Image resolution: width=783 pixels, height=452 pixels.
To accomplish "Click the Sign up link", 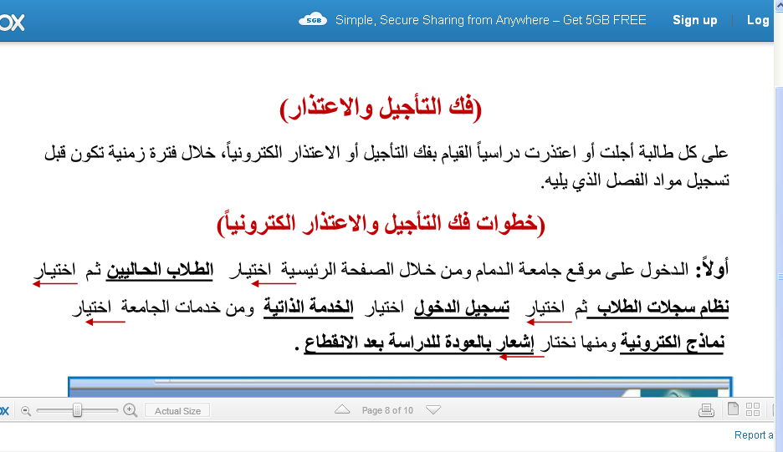I will point(694,20).
